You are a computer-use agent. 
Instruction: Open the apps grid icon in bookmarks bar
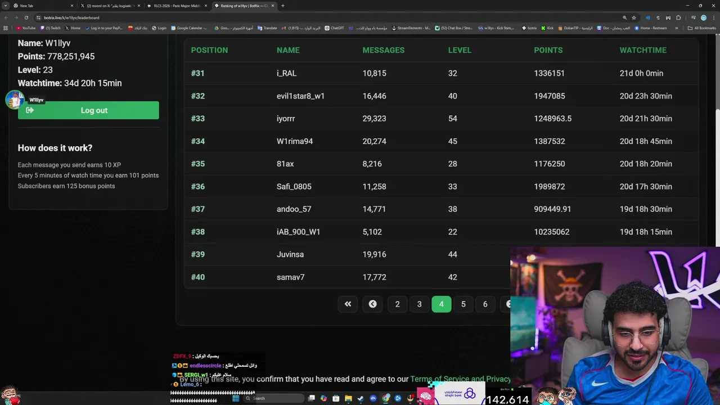(x=6, y=28)
